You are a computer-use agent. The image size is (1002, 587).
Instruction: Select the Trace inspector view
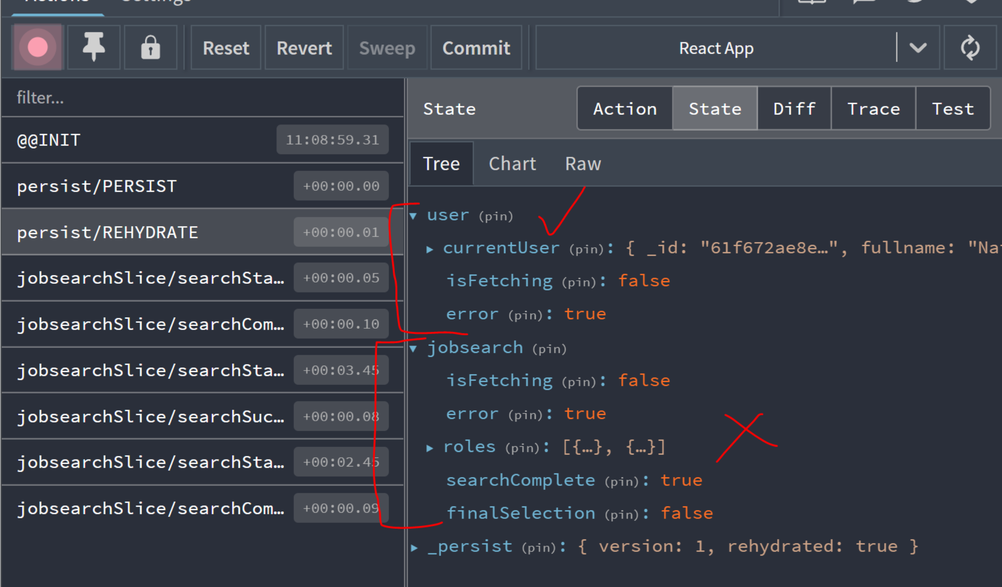pos(873,109)
